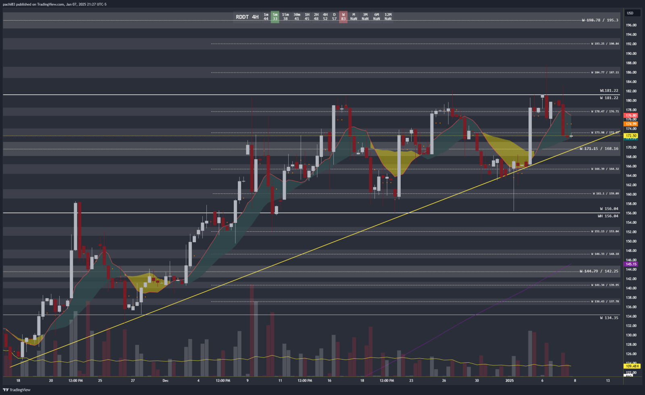Click the yellow 109.48 K volume tag
The height and width of the screenshot is (395, 645).
[632, 366]
